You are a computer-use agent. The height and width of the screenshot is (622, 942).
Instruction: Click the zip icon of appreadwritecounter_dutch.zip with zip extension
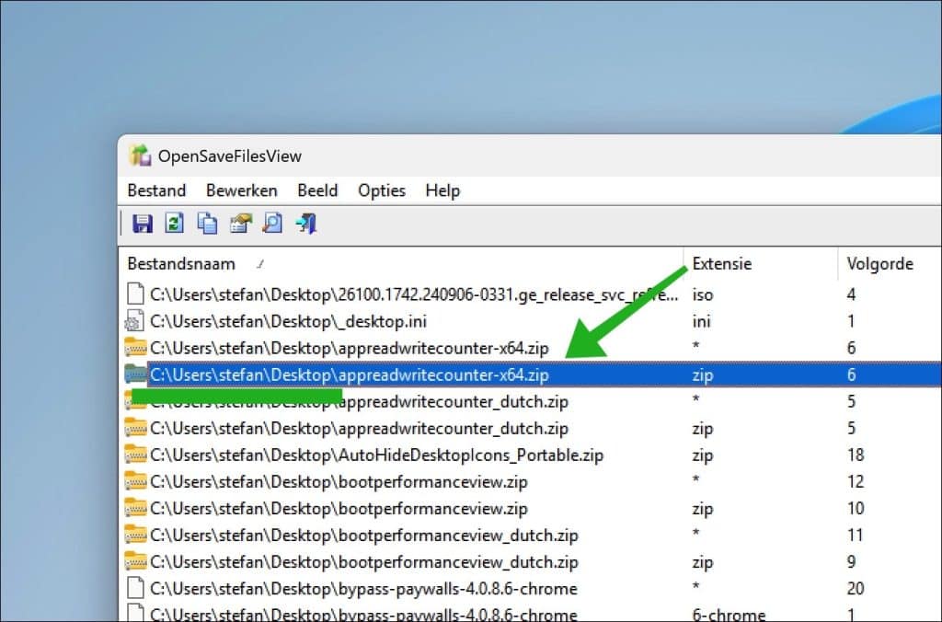(x=135, y=427)
